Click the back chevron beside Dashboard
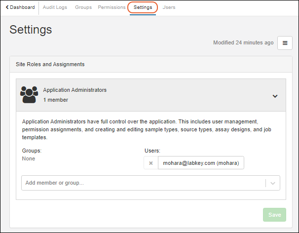 coord(7,7)
